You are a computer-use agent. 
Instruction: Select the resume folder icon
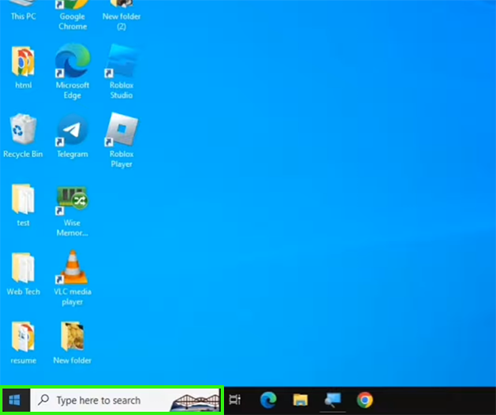[23, 343]
